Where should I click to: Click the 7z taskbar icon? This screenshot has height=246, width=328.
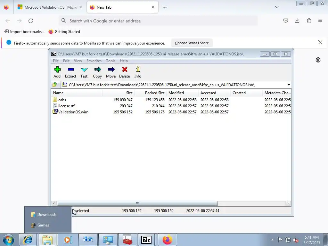coord(146,240)
